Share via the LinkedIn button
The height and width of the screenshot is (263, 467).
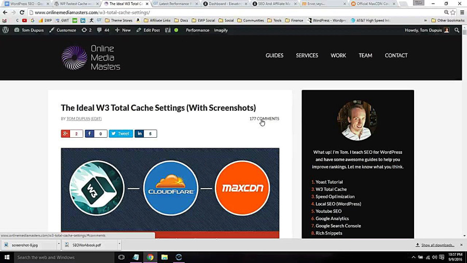(x=146, y=134)
